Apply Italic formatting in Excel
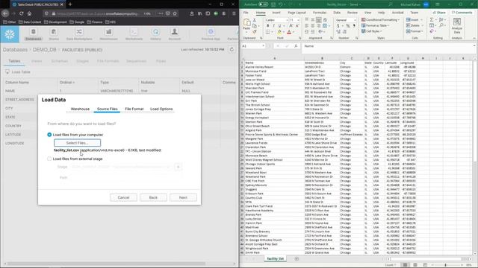 coord(273,26)
